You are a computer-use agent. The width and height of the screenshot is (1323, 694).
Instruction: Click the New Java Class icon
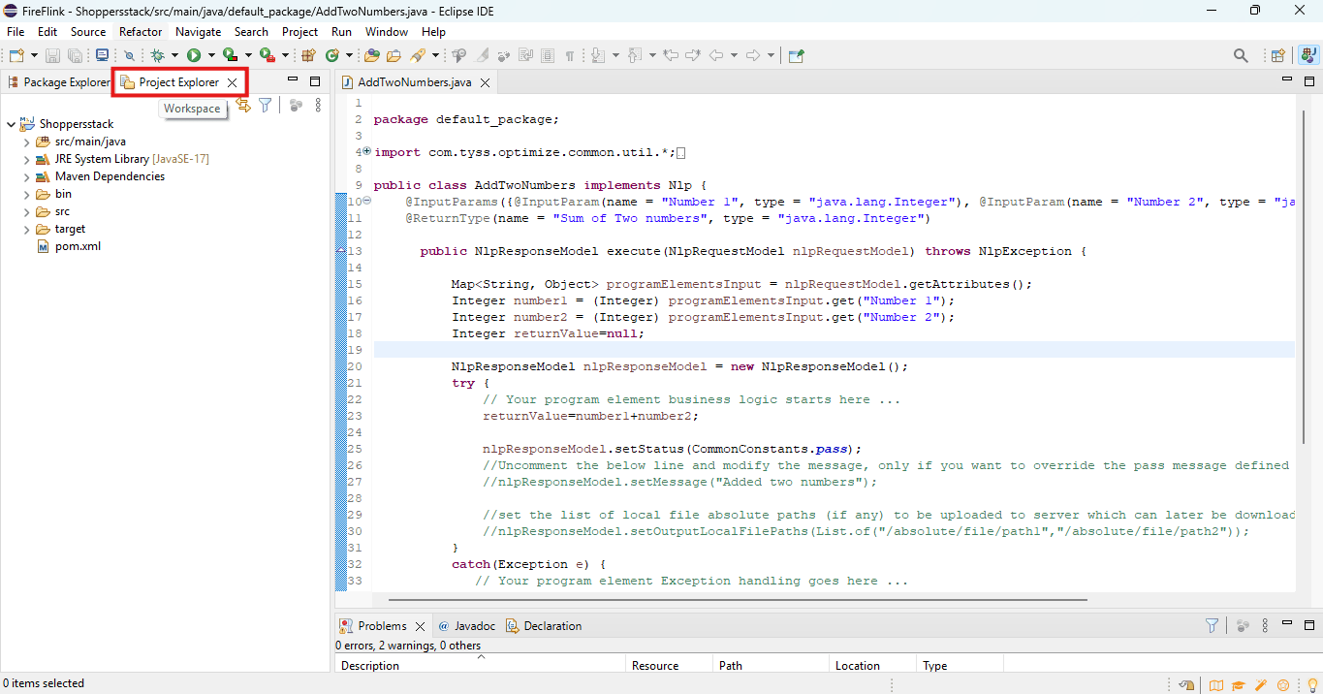pos(332,56)
